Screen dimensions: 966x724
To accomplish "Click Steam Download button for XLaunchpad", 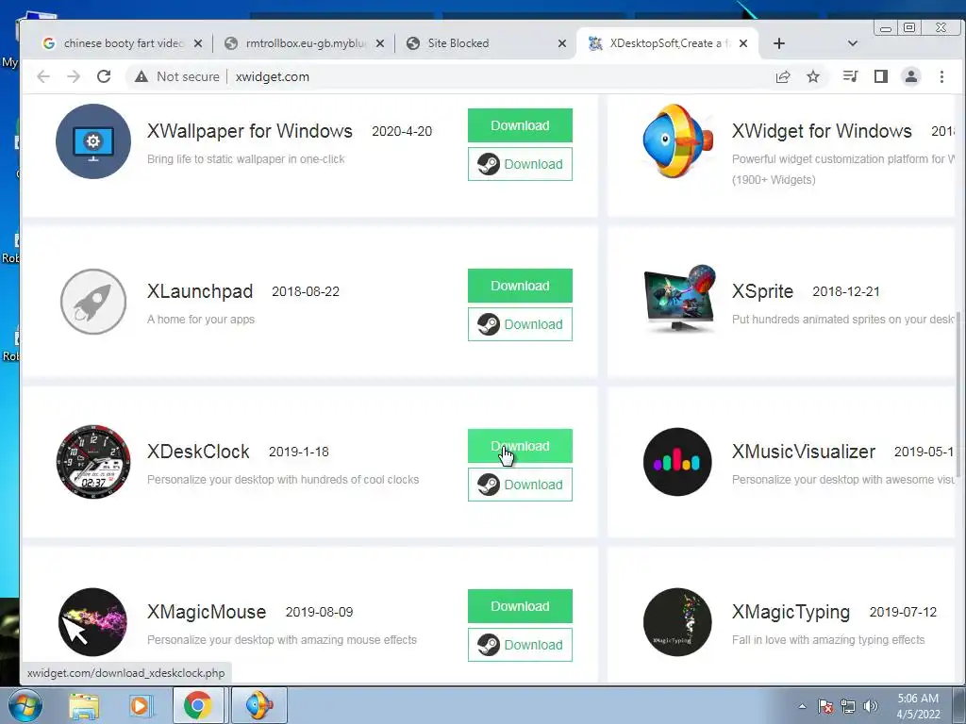I will click(520, 324).
